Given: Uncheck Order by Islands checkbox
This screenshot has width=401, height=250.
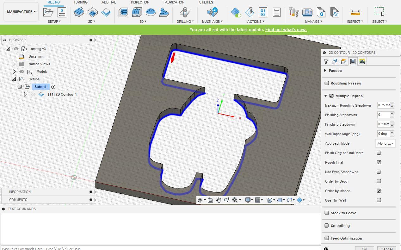Looking at the screenshot, I should pyautogui.click(x=379, y=191).
